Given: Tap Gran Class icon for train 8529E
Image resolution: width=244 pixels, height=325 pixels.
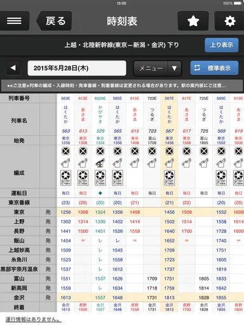Looking at the screenshot, I should 100,178.
